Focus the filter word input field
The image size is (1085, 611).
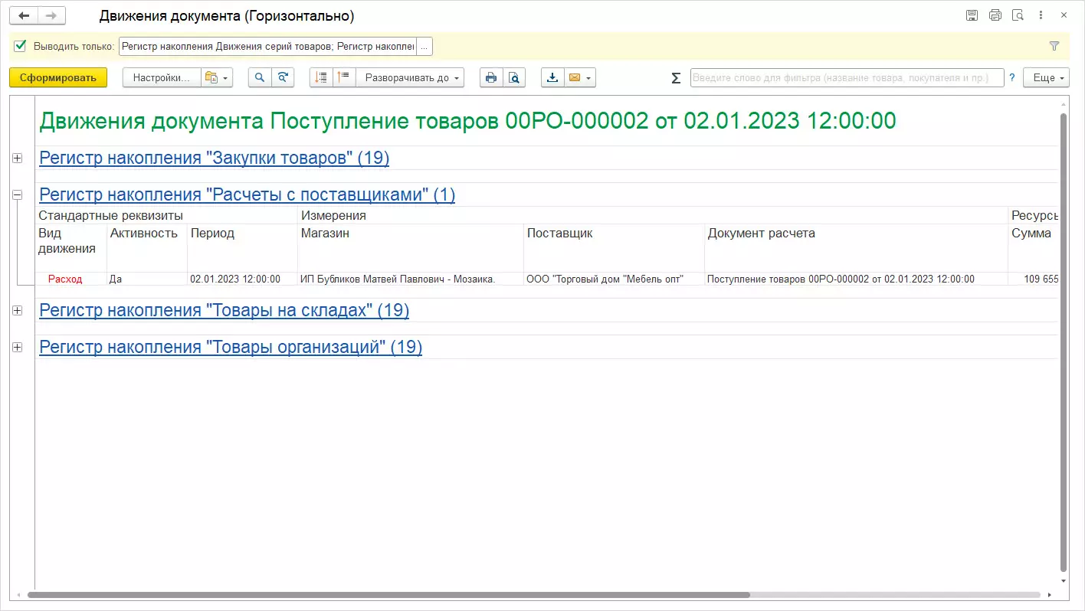pyautogui.click(x=847, y=77)
